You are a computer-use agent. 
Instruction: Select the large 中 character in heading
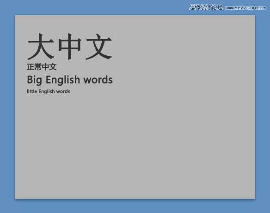(x=70, y=47)
